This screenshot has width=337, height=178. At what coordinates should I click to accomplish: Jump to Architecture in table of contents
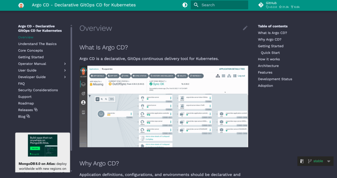pyautogui.click(x=268, y=66)
